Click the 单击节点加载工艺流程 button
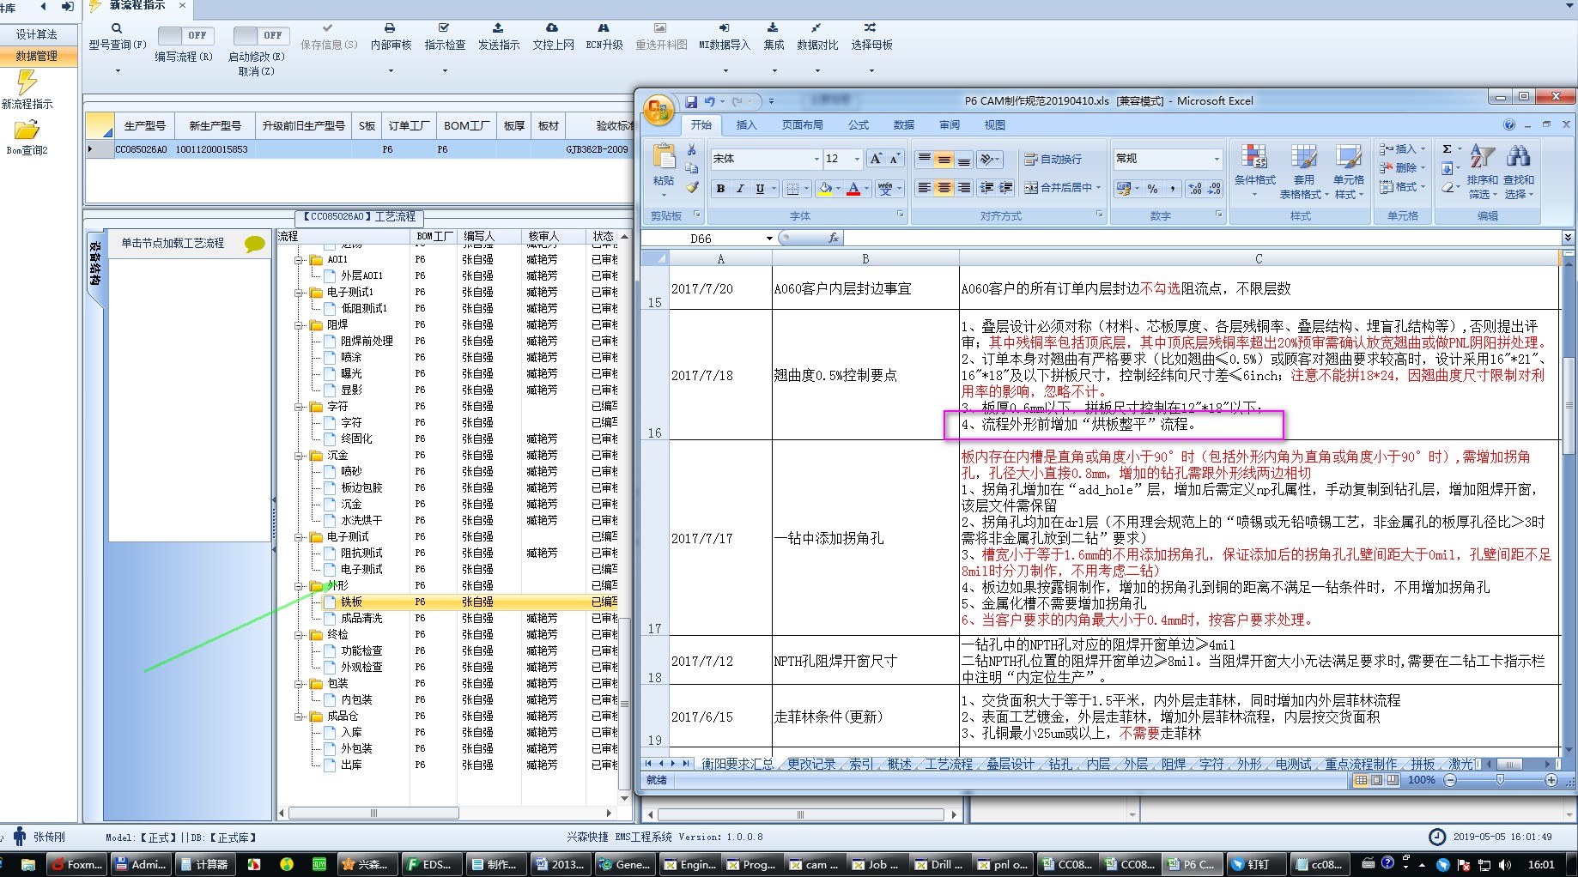The height and width of the screenshot is (877, 1578). (189, 244)
